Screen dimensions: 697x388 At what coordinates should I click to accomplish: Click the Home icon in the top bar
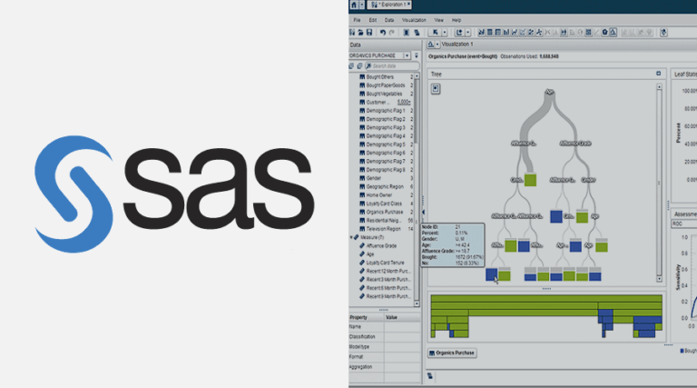pos(355,5)
